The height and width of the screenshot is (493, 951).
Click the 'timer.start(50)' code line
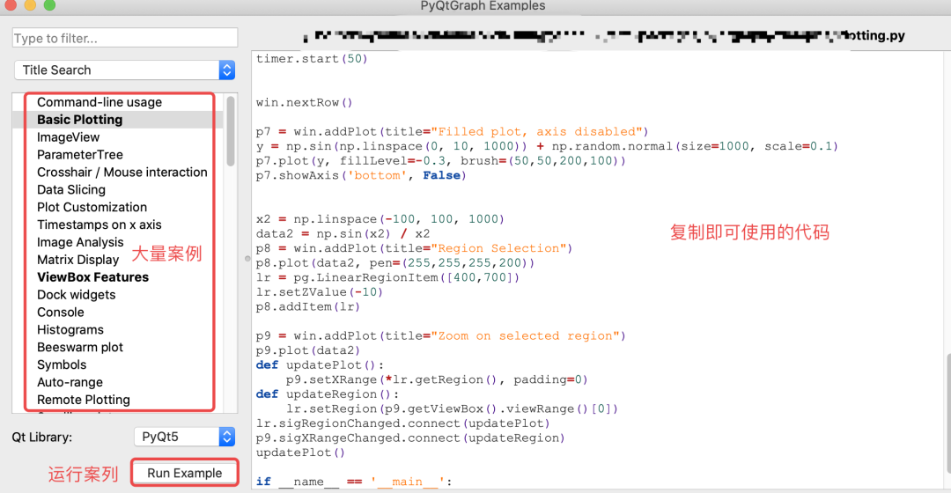pos(312,59)
